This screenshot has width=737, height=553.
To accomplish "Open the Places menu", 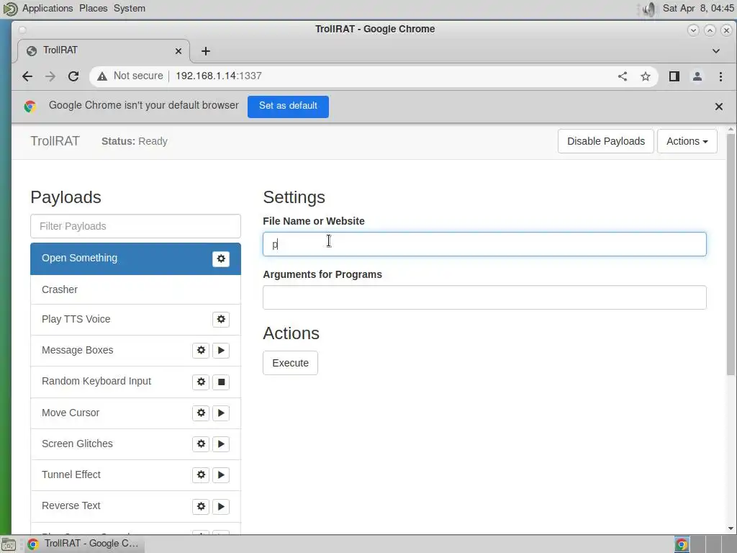I will (x=93, y=9).
